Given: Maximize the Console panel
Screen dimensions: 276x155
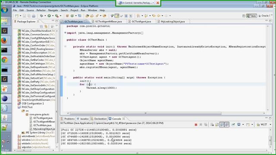Looking at the screenshot, I should pos(270,118).
